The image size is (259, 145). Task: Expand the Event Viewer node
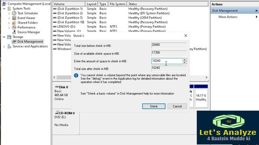point(9,18)
